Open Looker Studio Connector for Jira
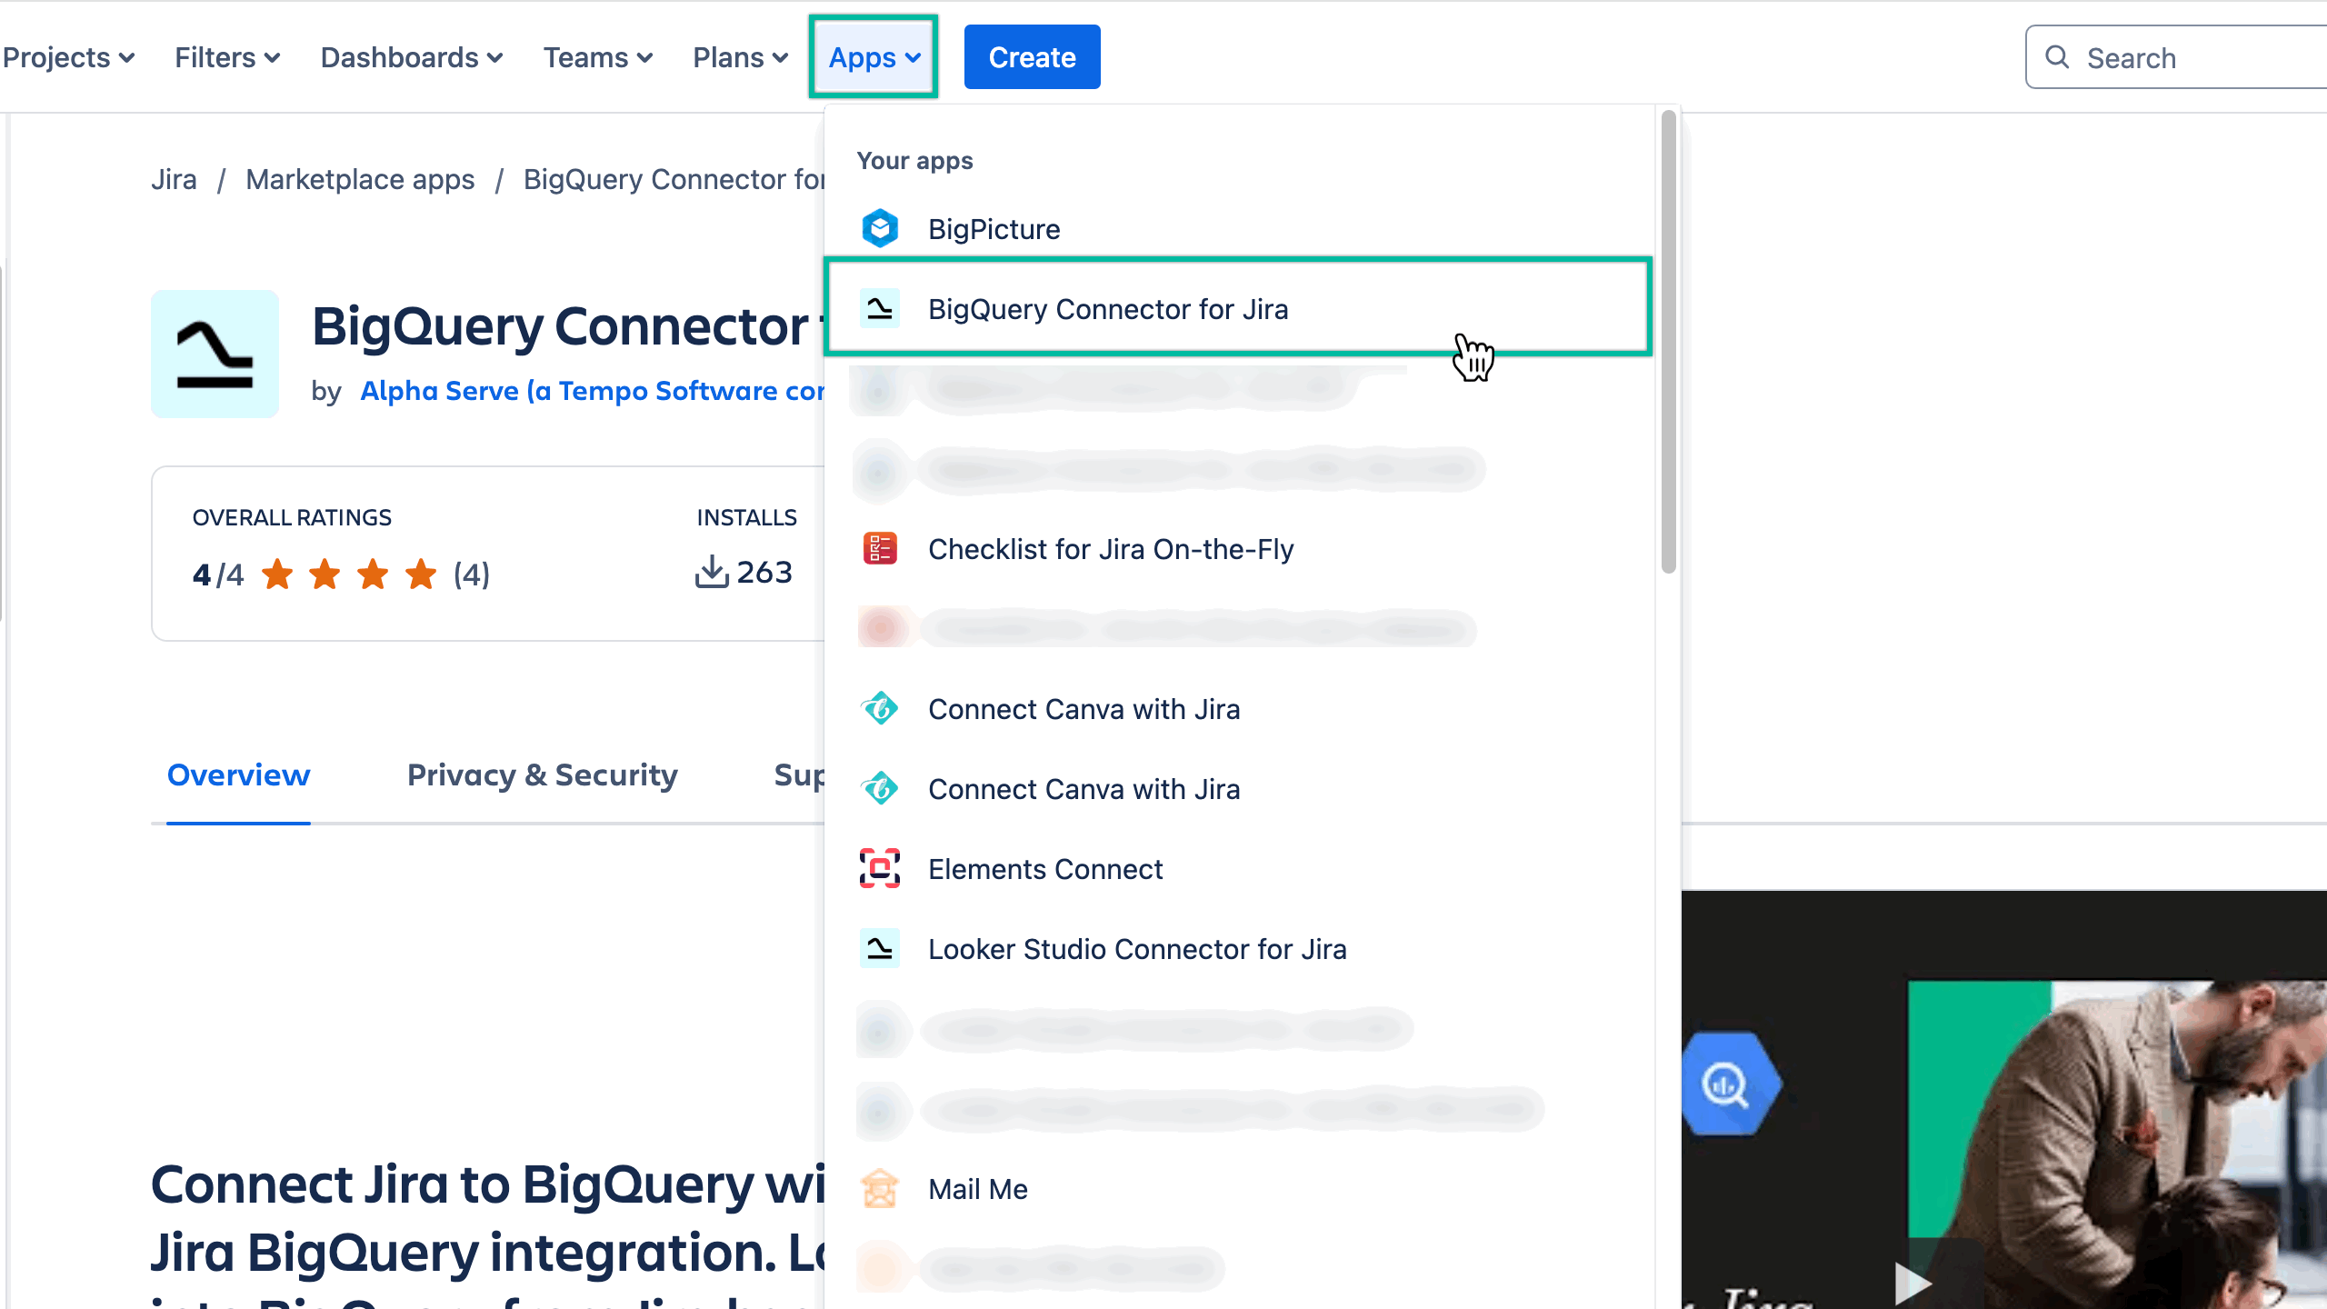This screenshot has height=1309, width=2327. [x=1137, y=949]
